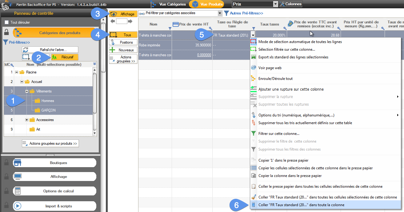Expand the Accessoires category node
This screenshot has width=404, height=212.
pos(27,120)
